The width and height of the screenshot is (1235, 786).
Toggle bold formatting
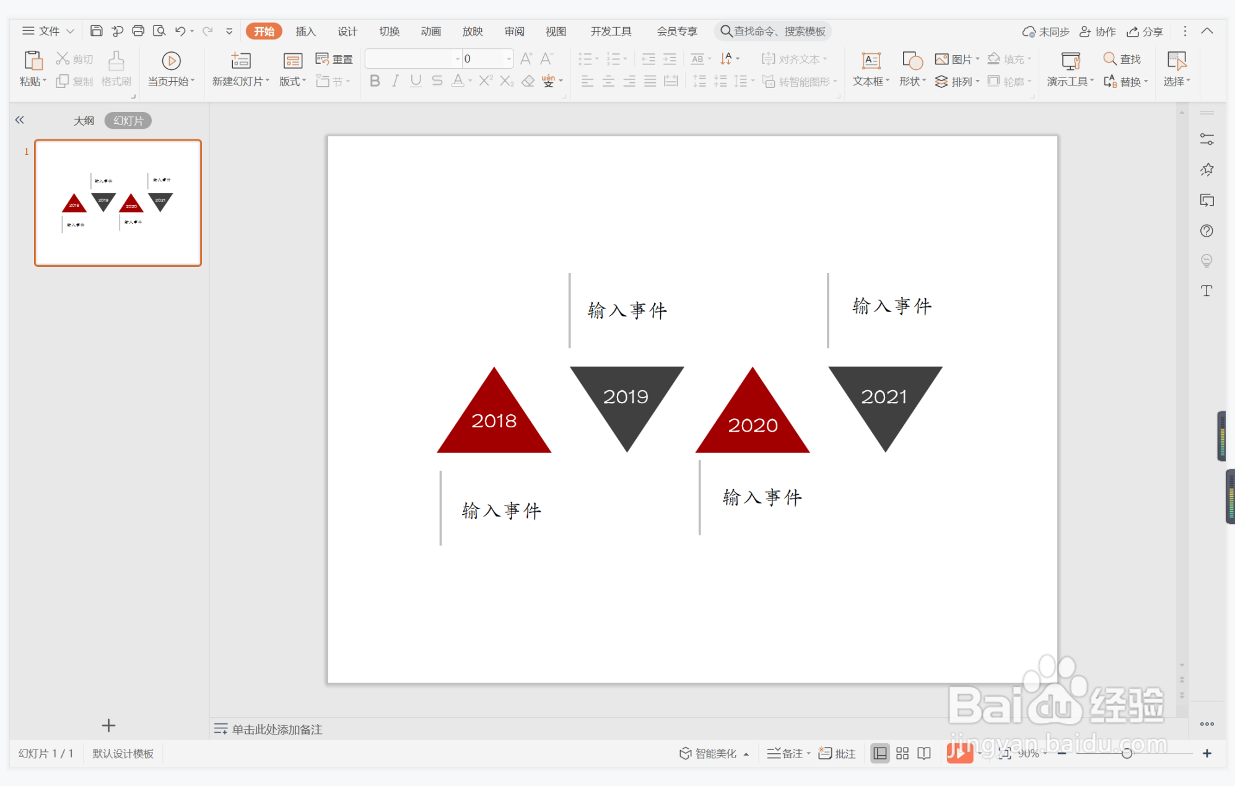point(375,81)
